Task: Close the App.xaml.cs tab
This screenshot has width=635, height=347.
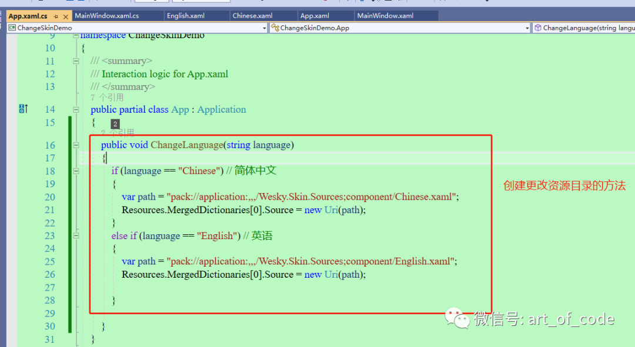Action: [66, 16]
